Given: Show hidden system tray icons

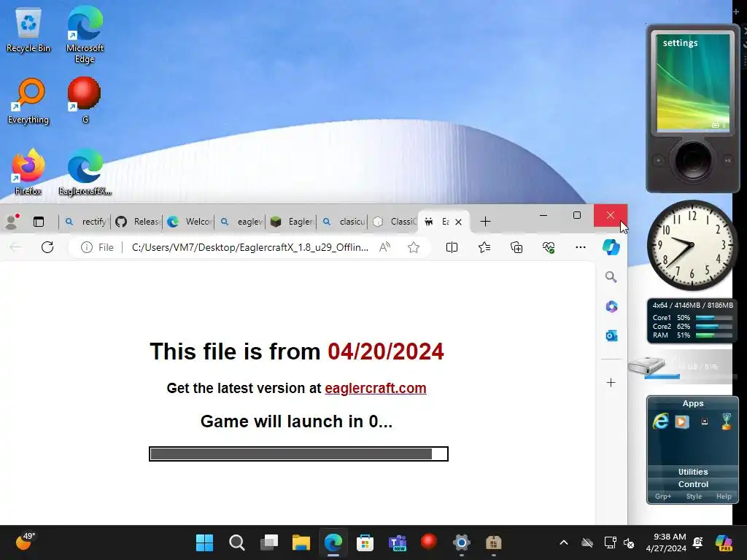Looking at the screenshot, I should [x=564, y=542].
